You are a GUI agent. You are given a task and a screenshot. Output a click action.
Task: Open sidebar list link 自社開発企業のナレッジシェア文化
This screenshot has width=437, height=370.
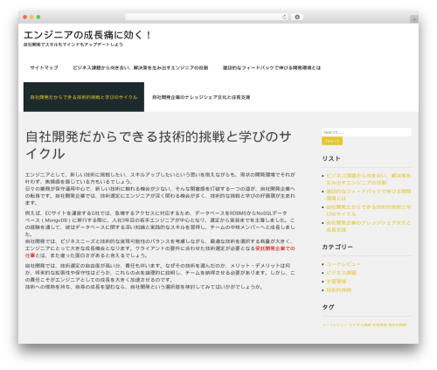(x=369, y=227)
